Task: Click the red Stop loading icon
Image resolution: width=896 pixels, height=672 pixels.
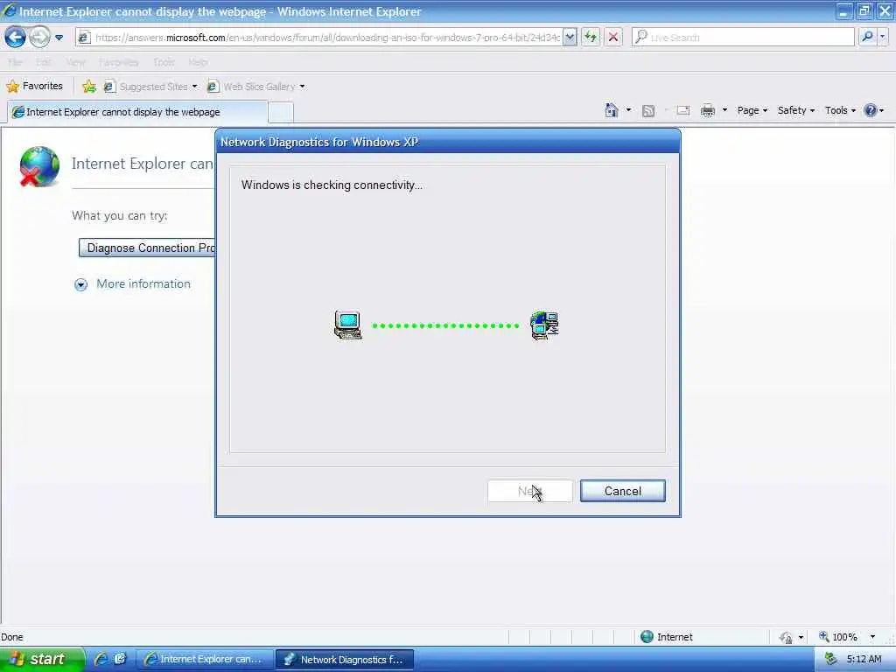Action: 613,38
